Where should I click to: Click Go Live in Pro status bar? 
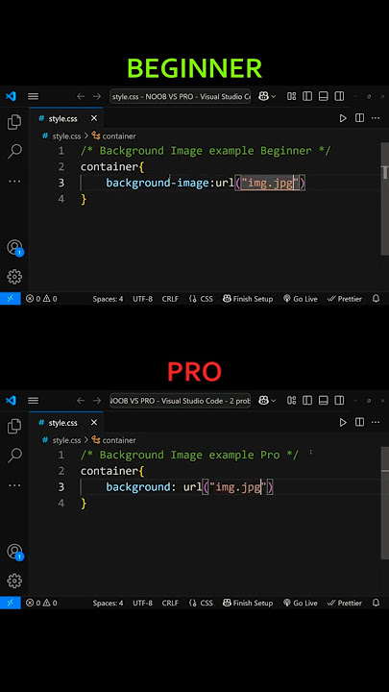[x=301, y=603]
